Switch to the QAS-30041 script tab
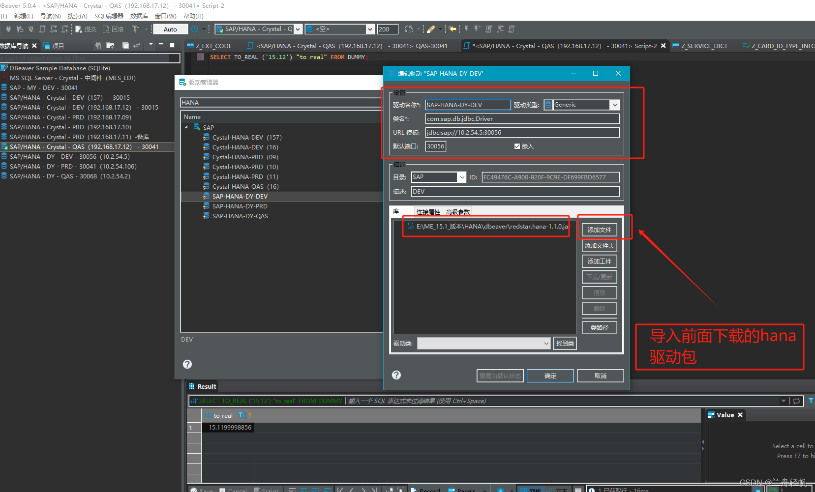Screen dimensions: 815x492 pos(347,46)
